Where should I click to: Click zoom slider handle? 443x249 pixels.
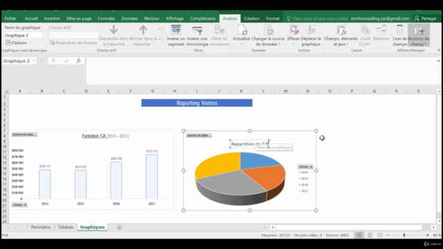(x=404, y=235)
